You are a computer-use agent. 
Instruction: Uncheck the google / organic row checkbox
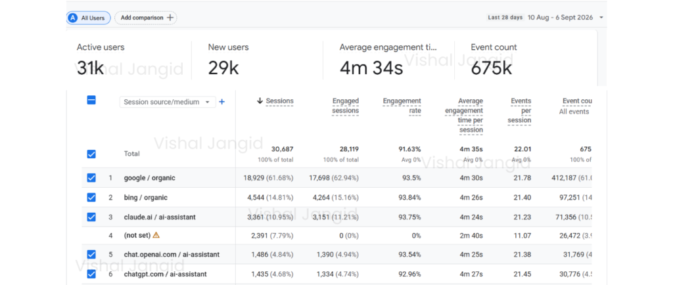pyautogui.click(x=91, y=178)
